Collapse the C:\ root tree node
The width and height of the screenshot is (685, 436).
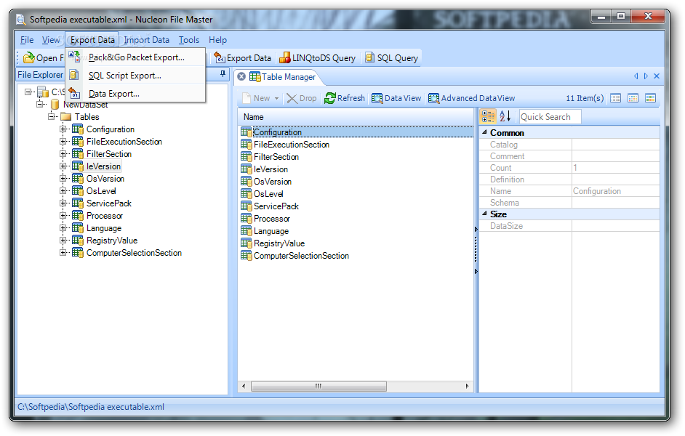tap(28, 92)
